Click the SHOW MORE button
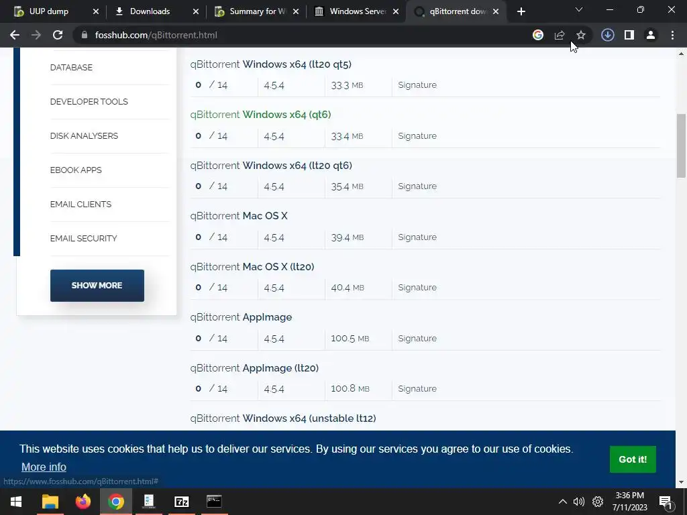 click(97, 286)
